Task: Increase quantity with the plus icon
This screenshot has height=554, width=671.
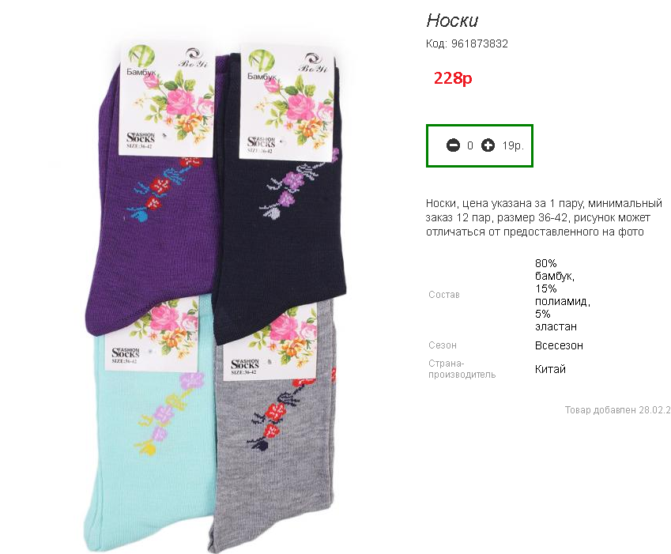Action: (x=488, y=145)
